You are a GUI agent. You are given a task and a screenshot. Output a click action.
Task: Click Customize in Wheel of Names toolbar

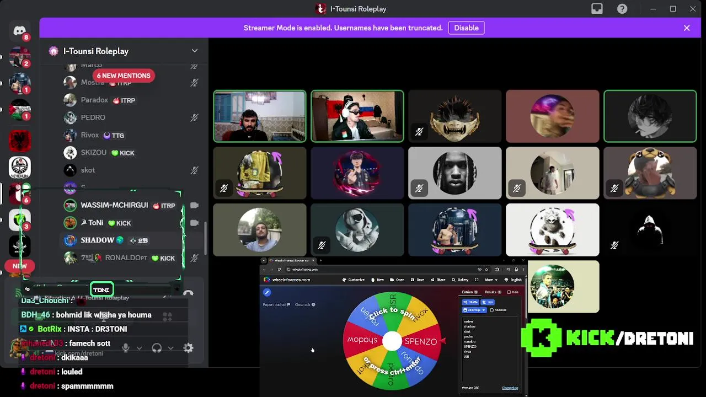pyautogui.click(x=353, y=280)
